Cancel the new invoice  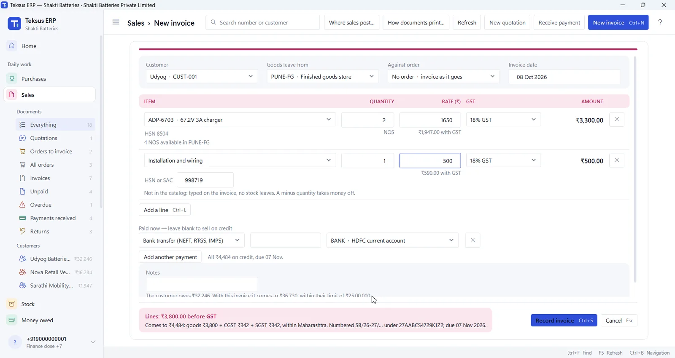tap(619, 321)
